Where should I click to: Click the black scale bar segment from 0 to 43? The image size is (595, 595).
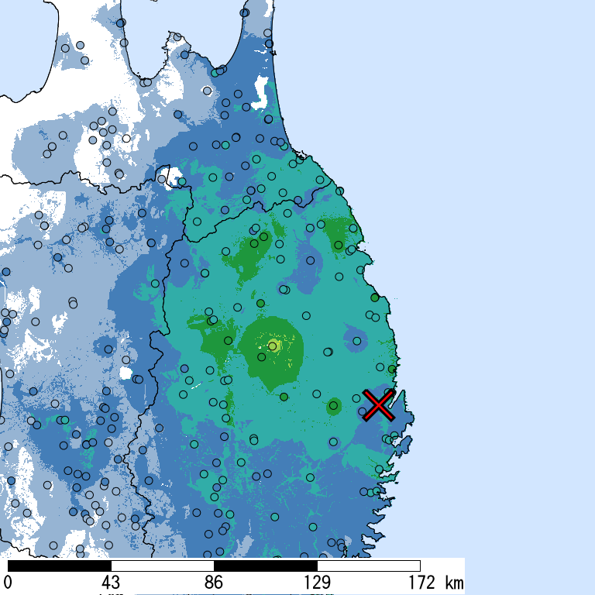click(59, 566)
